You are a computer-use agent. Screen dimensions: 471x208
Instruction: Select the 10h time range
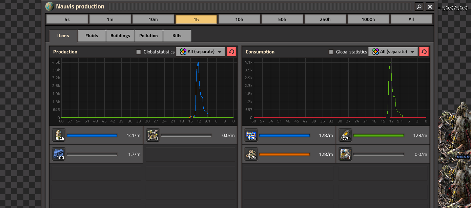pos(239,19)
